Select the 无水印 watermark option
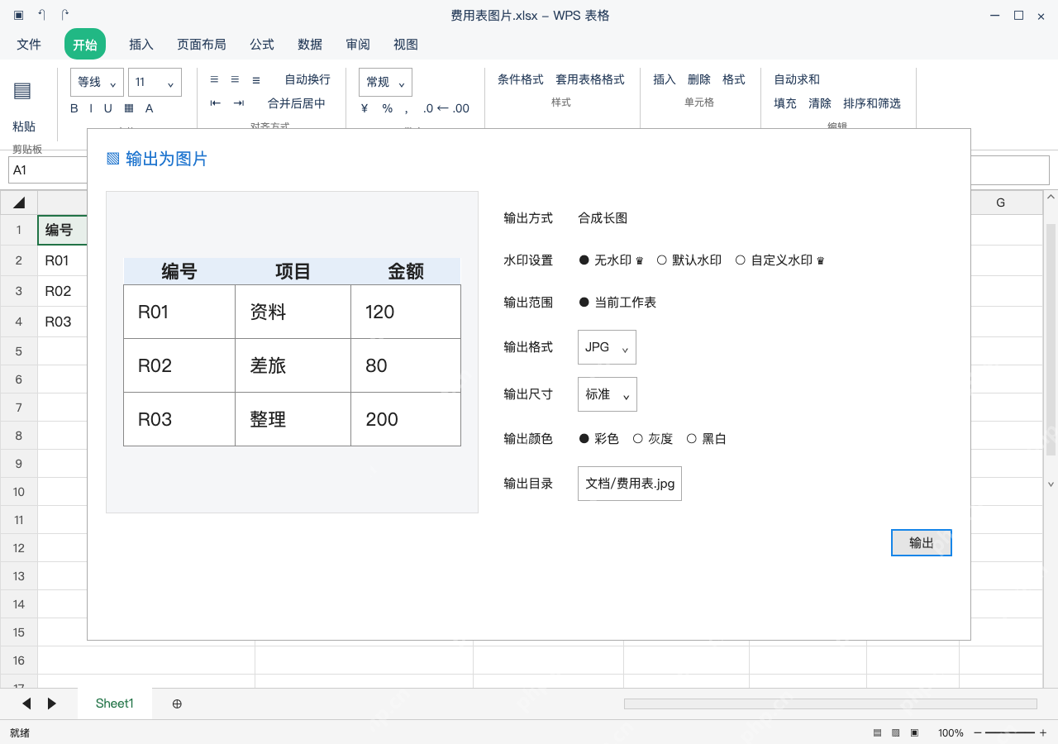Viewport: 1058px width, 744px height. point(611,260)
